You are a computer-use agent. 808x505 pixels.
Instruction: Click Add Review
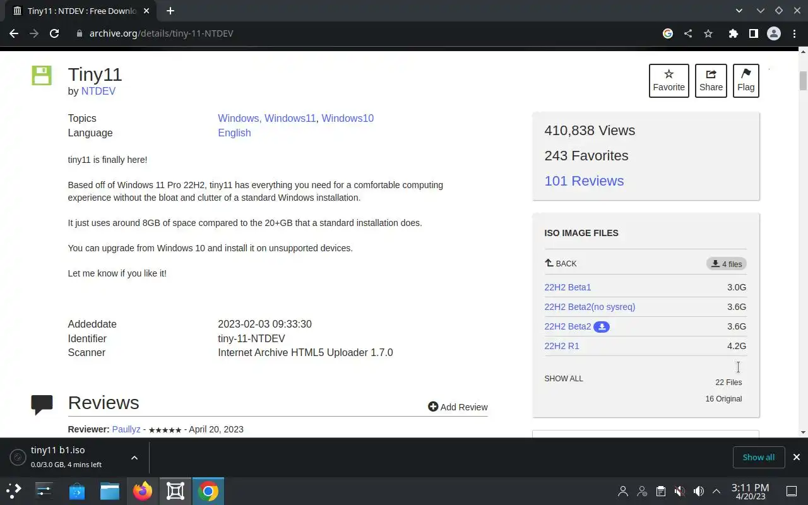(x=458, y=407)
